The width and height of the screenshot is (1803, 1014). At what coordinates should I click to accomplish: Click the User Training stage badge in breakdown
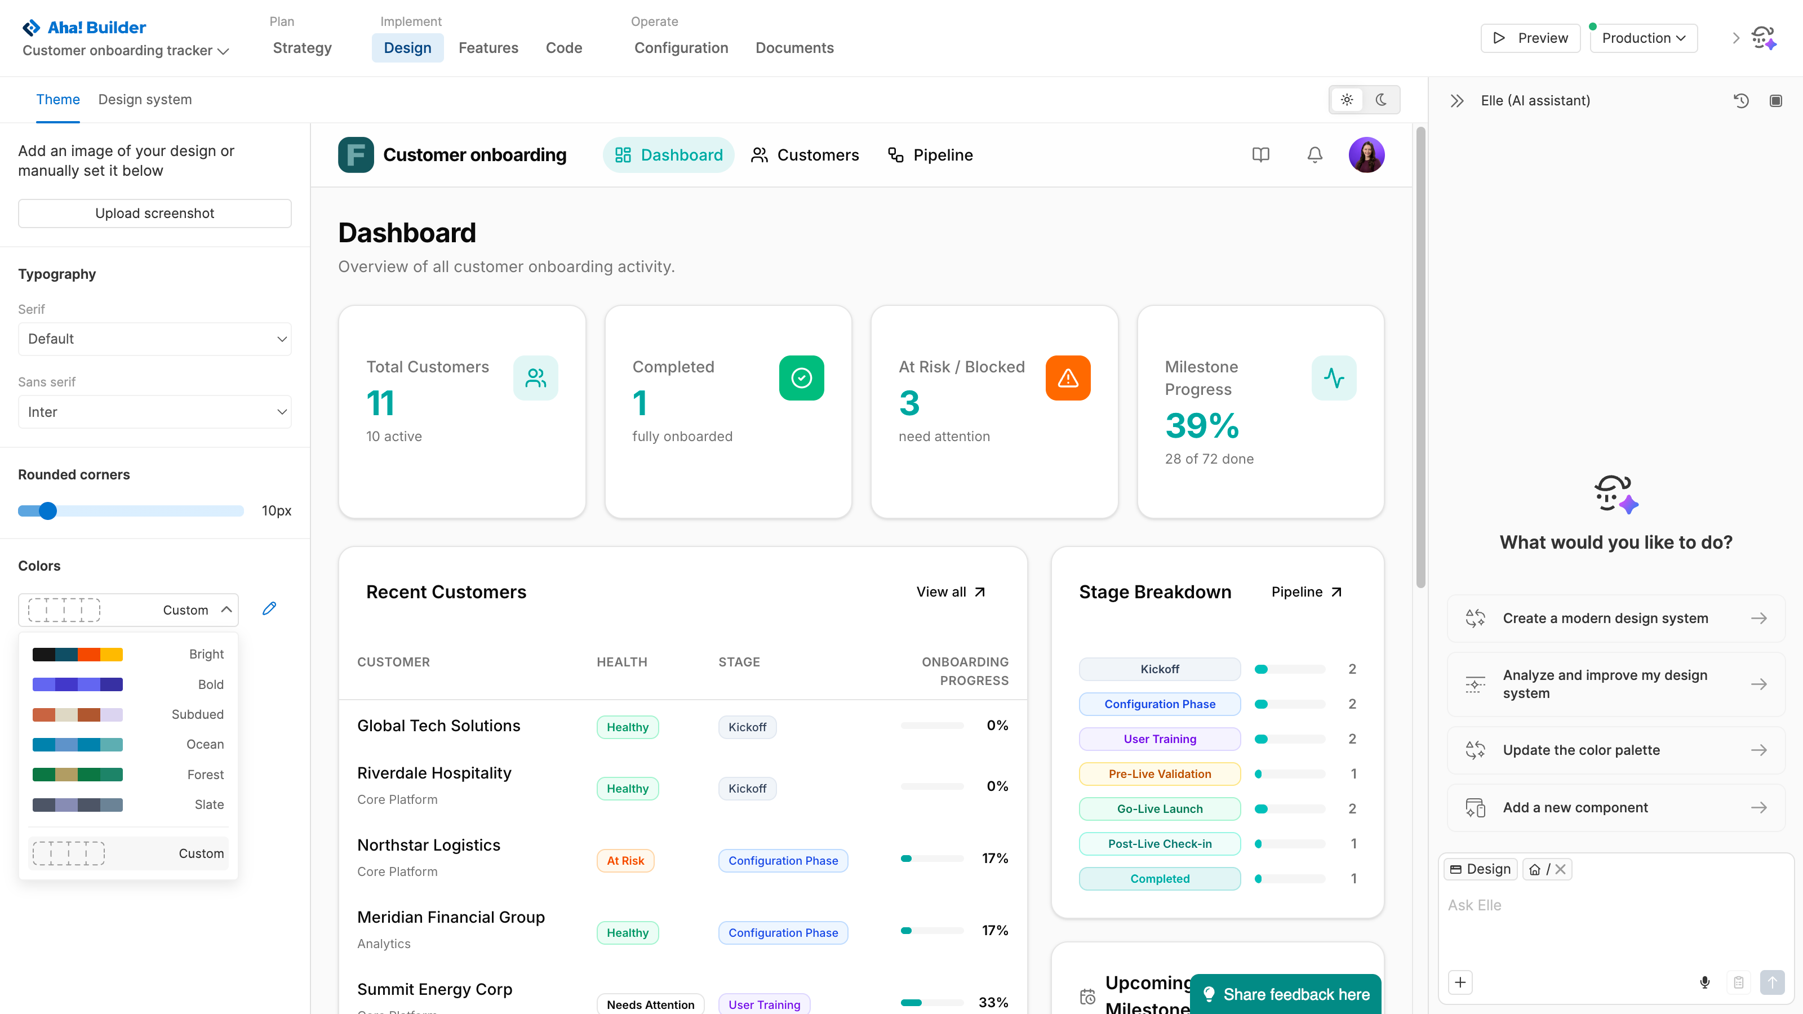[1160, 739]
